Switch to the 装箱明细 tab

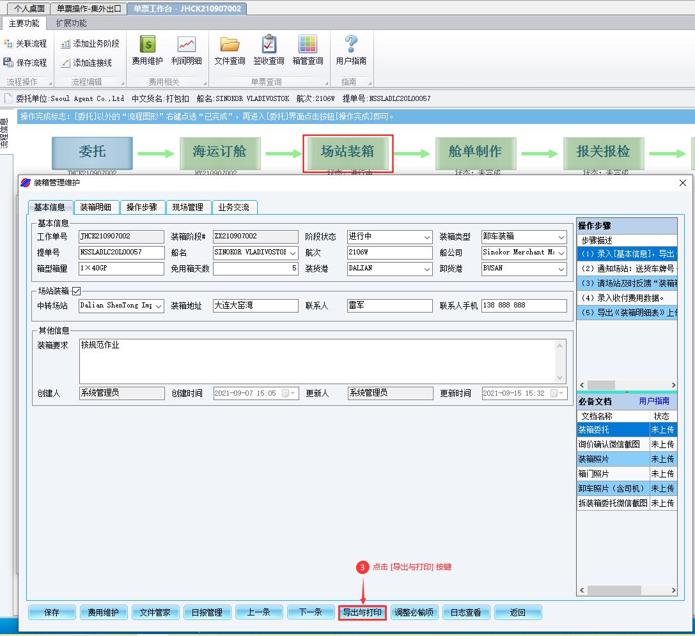tap(96, 207)
